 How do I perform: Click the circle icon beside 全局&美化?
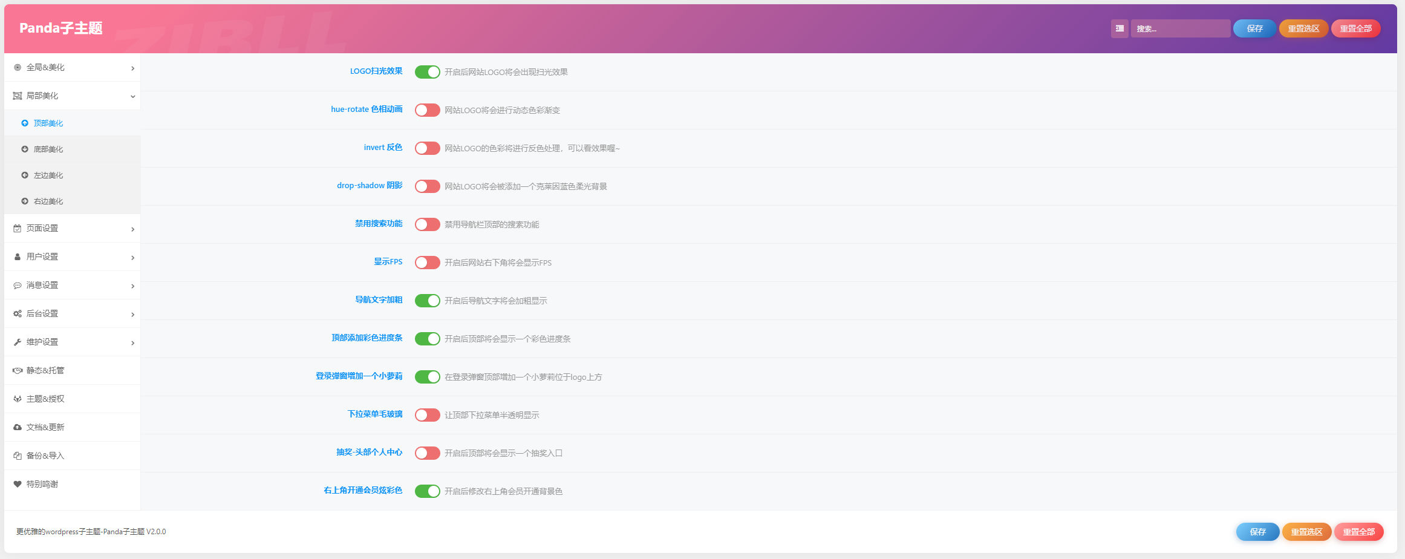(x=18, y=68)
